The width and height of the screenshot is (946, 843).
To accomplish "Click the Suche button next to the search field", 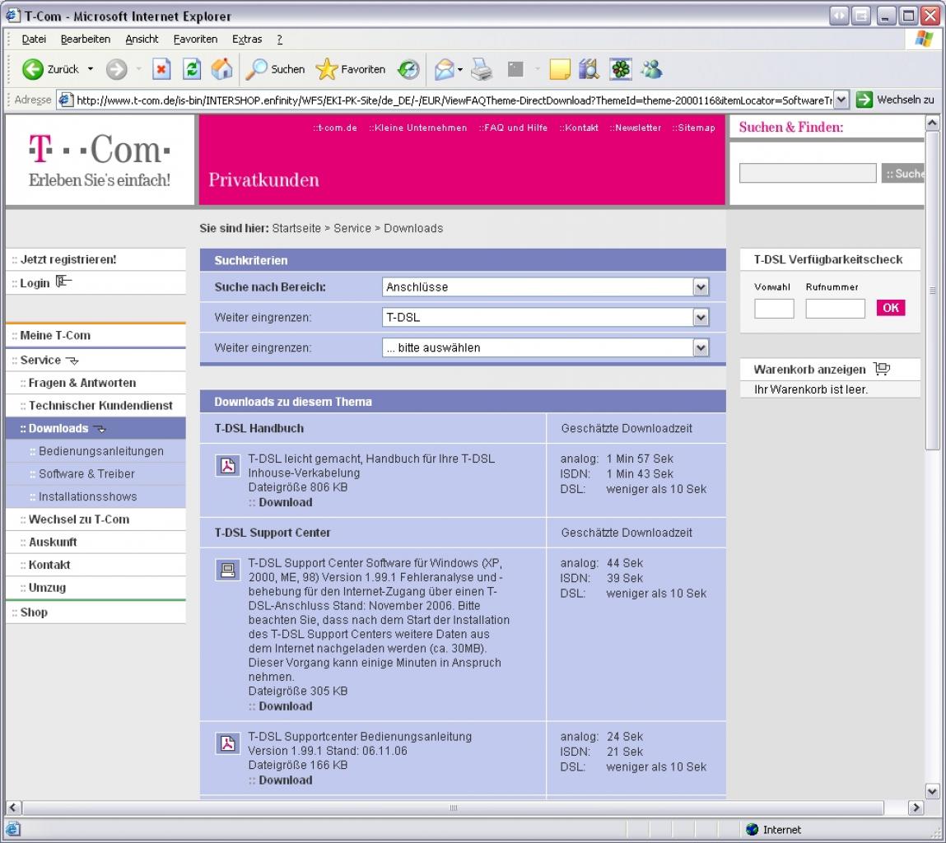I will (903, 174).
